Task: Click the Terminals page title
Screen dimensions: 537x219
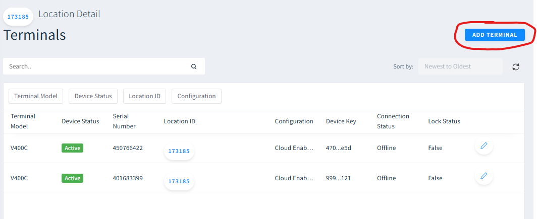Action: [35, 35]
